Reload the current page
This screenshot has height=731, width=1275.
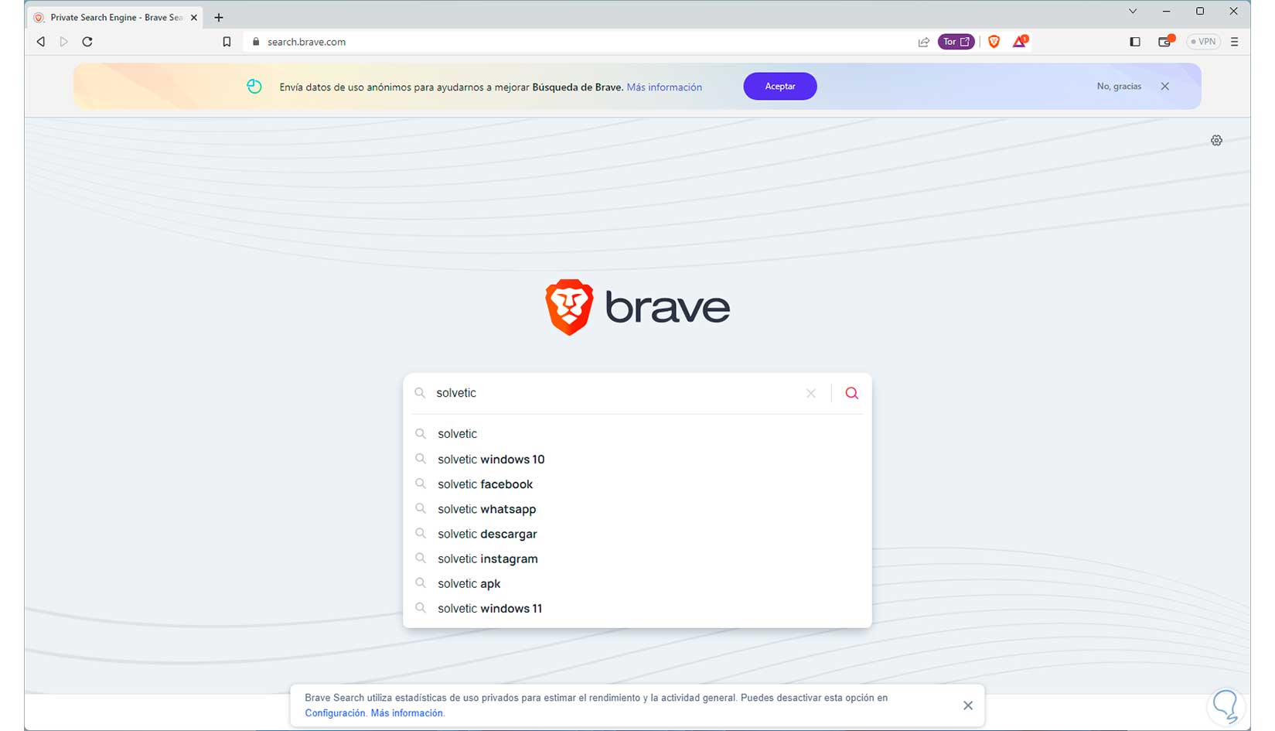click(87, 42)
